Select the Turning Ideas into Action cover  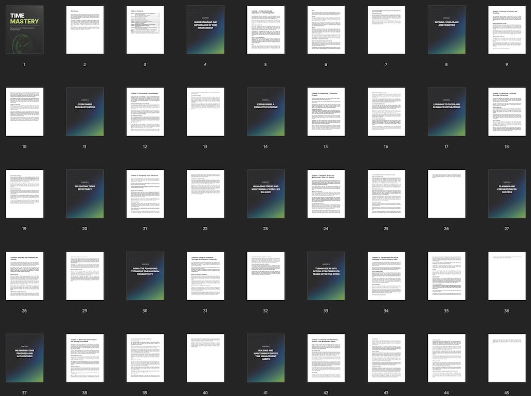(x=326, y=276)
